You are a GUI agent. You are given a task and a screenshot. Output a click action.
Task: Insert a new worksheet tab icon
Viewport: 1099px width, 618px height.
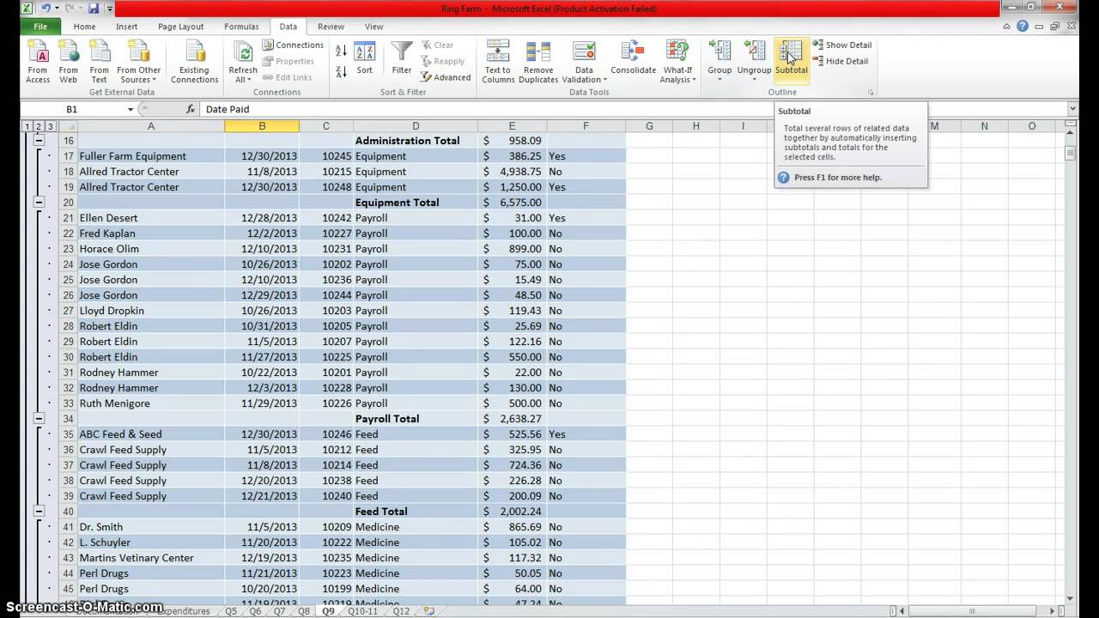428,611
